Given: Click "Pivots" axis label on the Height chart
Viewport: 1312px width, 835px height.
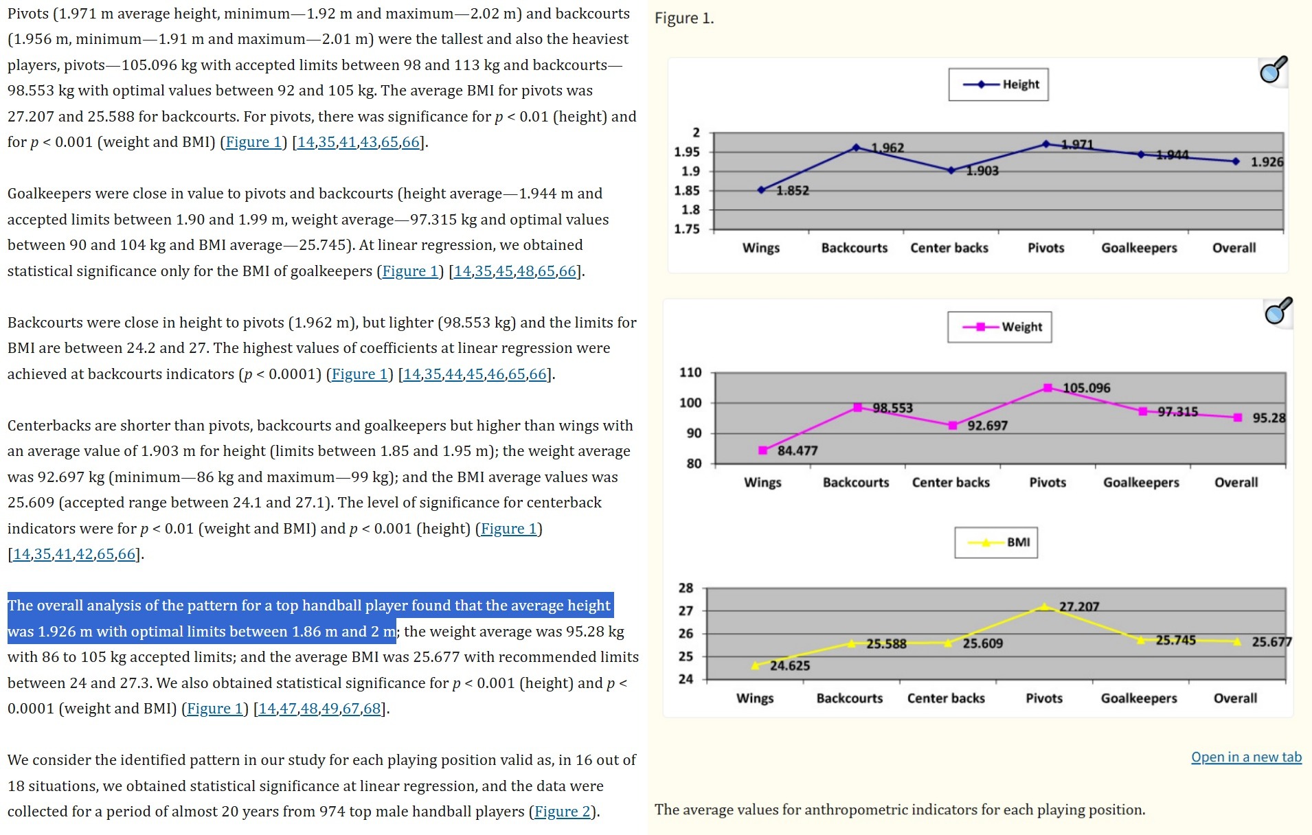Looking at the screenshot, I should tap(1045, 248).
